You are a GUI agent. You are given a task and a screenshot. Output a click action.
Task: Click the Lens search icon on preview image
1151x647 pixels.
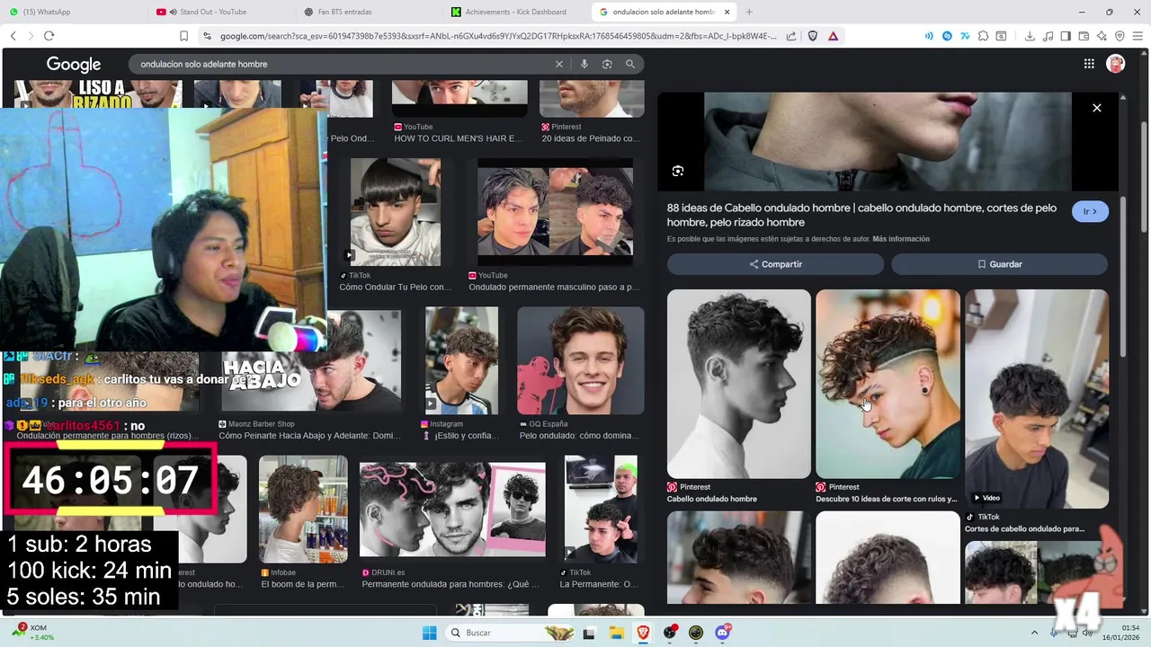678,171
